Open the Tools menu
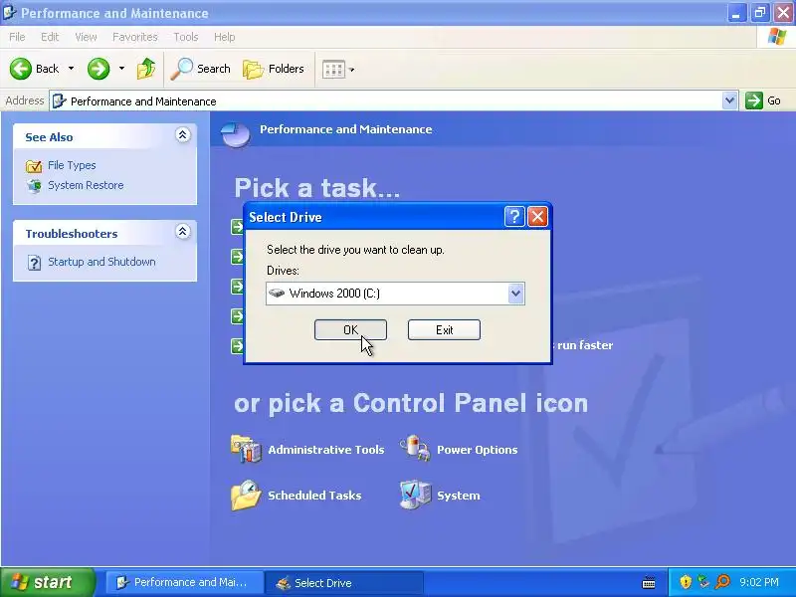 pyautogui.click(x=186, y=37)
